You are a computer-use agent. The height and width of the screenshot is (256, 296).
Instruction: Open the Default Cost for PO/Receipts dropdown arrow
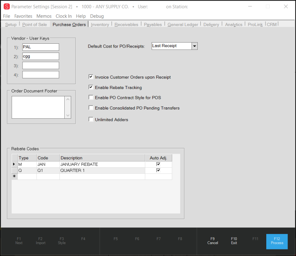point(194,46)
